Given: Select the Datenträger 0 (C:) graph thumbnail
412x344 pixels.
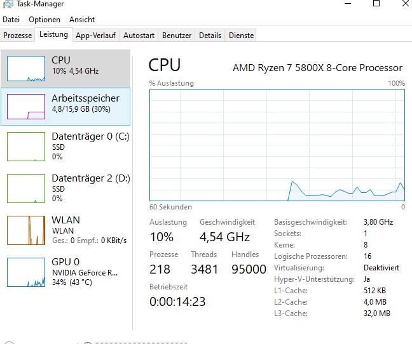Looking at the screenshot, I should (x=26, y=147).
